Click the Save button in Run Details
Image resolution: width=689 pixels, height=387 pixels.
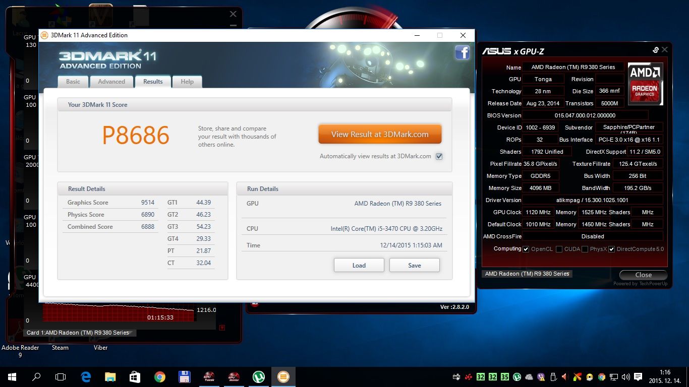click(415, 265)
